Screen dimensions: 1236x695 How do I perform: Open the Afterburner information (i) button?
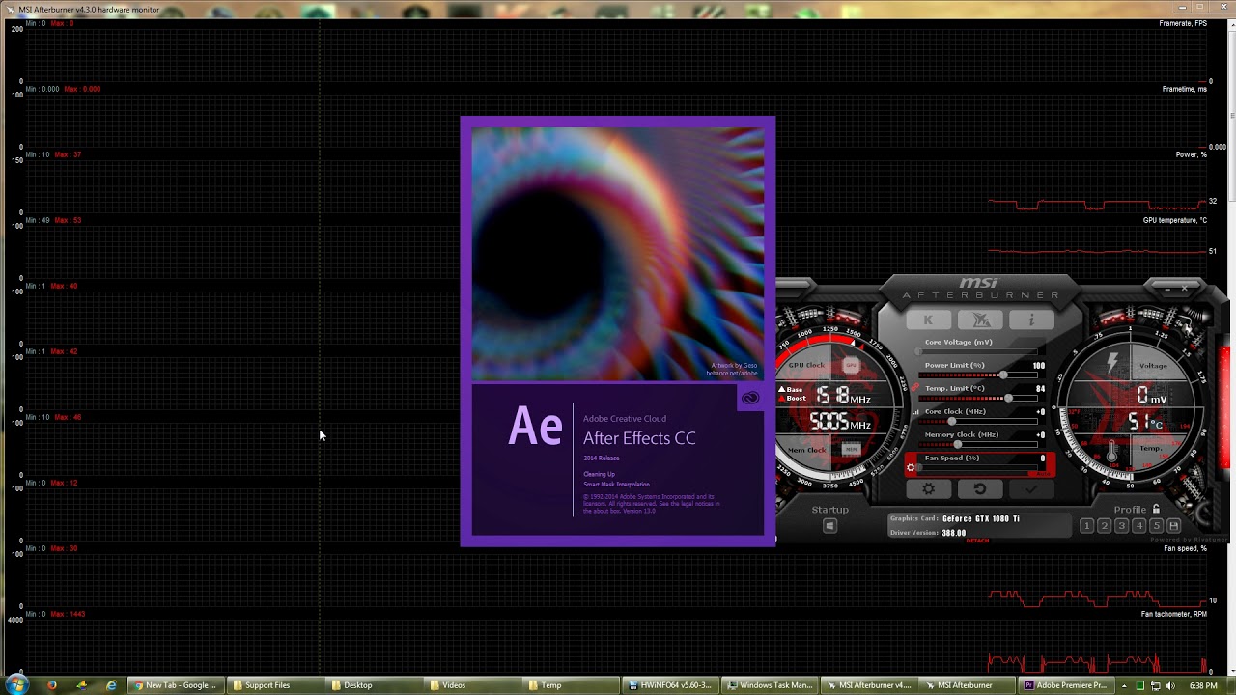point(1031,320)
